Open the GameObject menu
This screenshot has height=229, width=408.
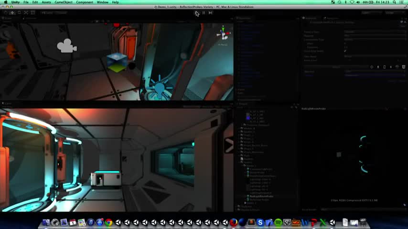[64, 2]
